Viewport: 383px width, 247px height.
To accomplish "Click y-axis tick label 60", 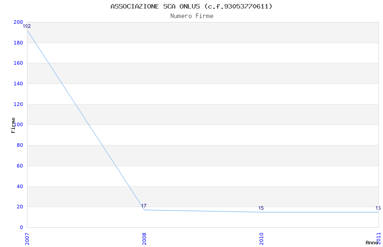I will pyautogui.click(x=20, y=166).
